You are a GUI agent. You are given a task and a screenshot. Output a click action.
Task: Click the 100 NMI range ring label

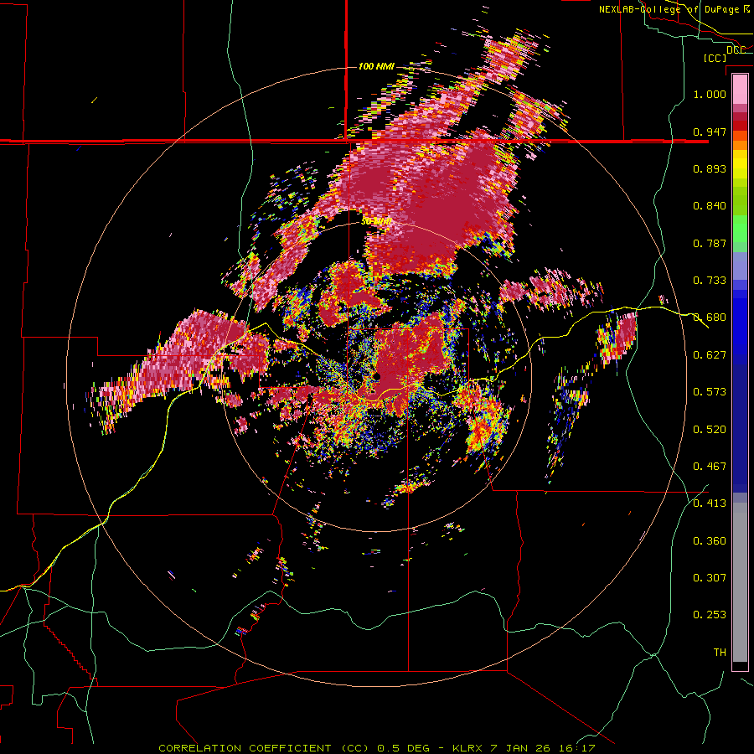376,66
